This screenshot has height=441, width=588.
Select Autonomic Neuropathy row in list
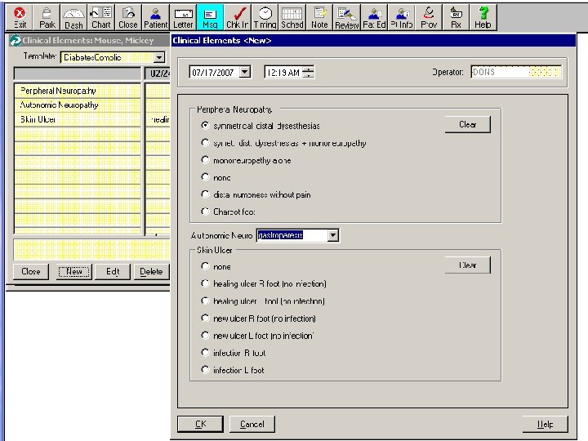pyautogui.click(x=78, y=105)
